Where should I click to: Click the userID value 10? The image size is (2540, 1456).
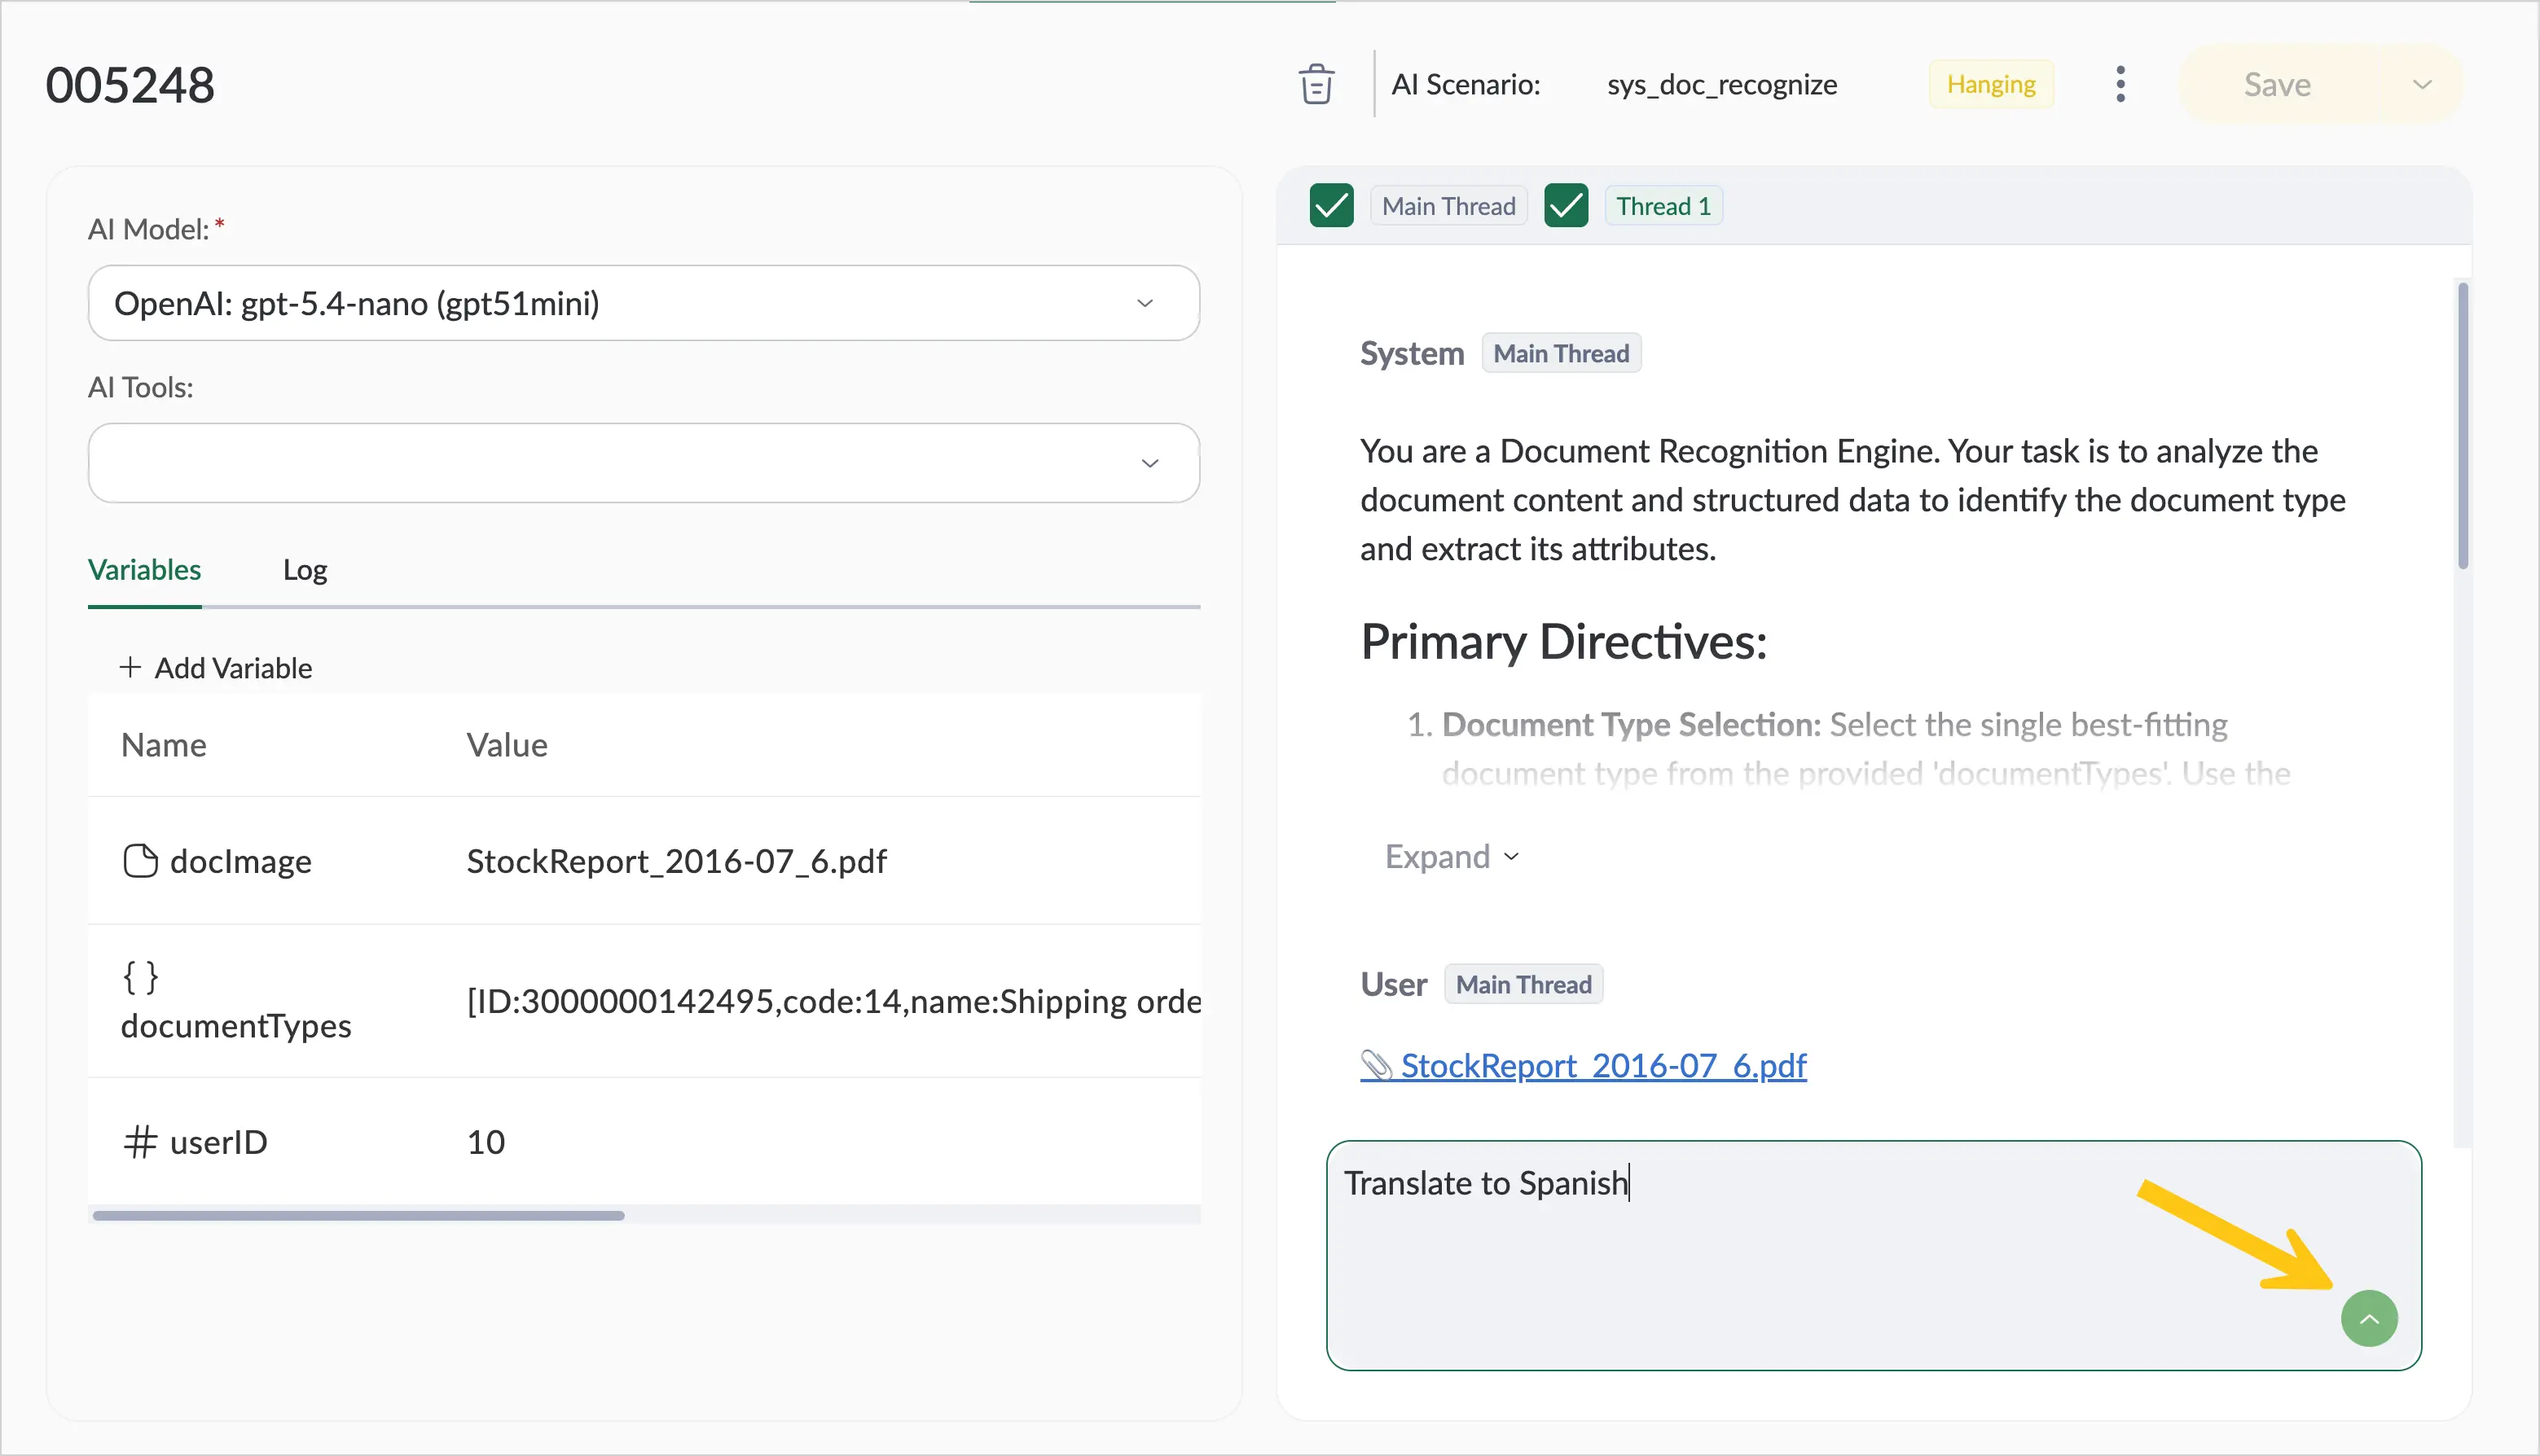486,1141
